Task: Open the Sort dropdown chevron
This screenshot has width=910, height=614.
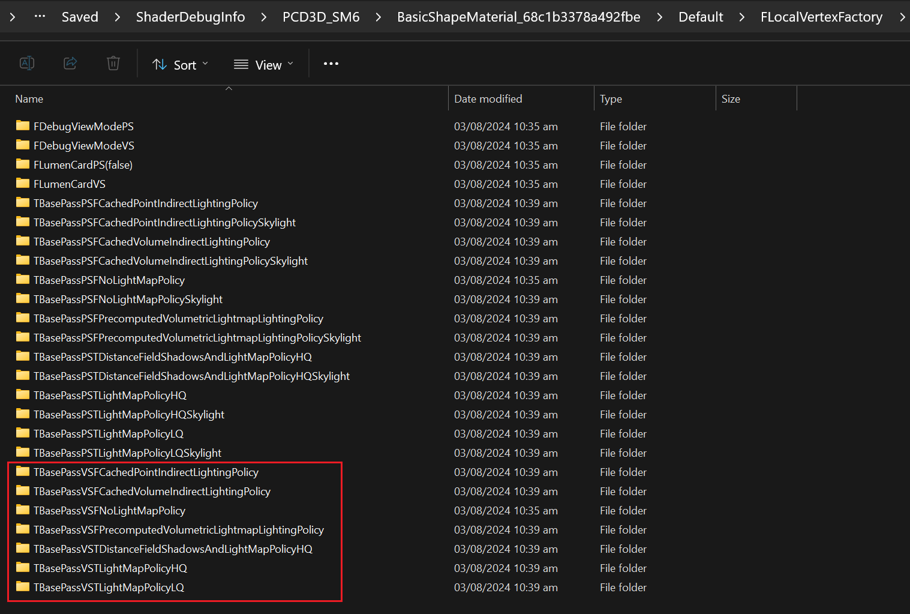Action: (x=205, y=64)
